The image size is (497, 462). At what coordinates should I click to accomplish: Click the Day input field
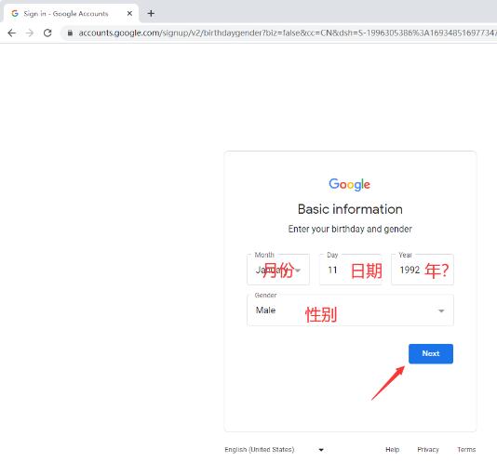(x=350, y=270)
